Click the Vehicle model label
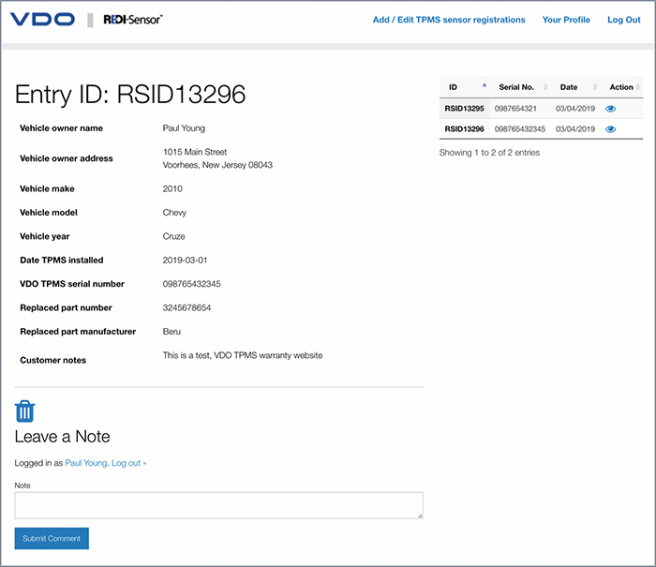Screen dimensions: 656x567 point(49,213)
